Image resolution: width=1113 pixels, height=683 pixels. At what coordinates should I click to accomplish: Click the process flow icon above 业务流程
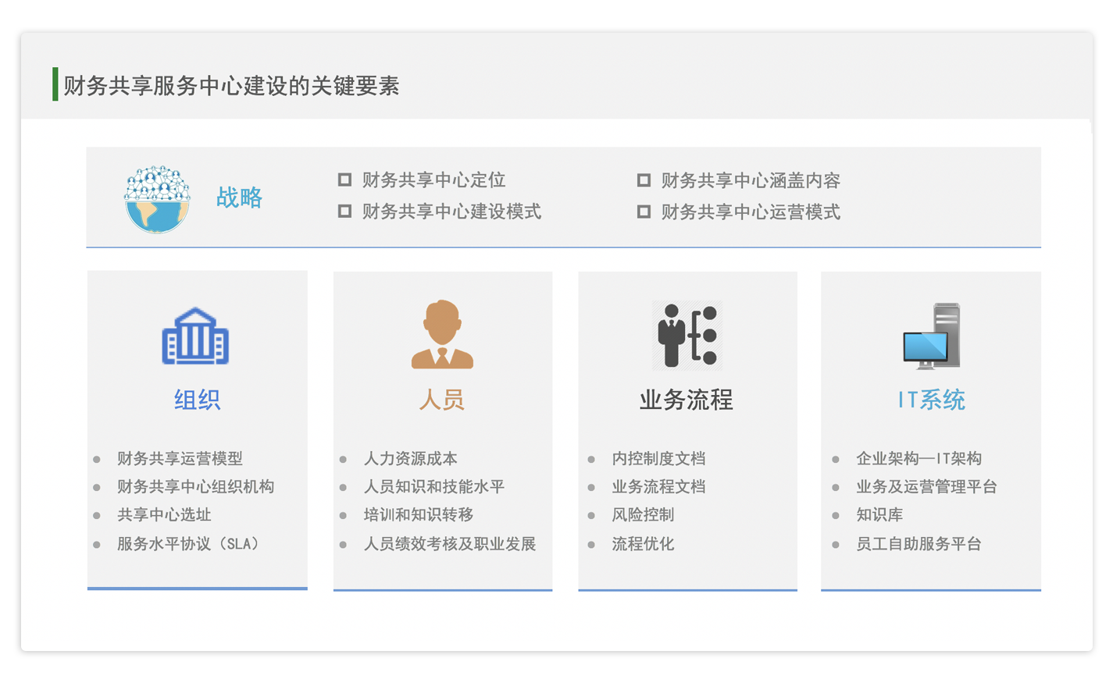687,336
